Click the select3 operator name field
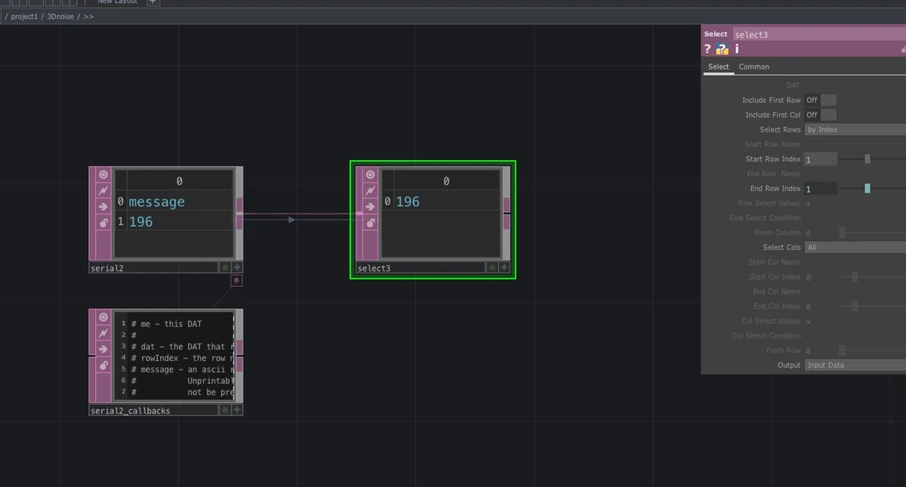Image resolution: width=906 pixels, height=487 pixels. 818,34
